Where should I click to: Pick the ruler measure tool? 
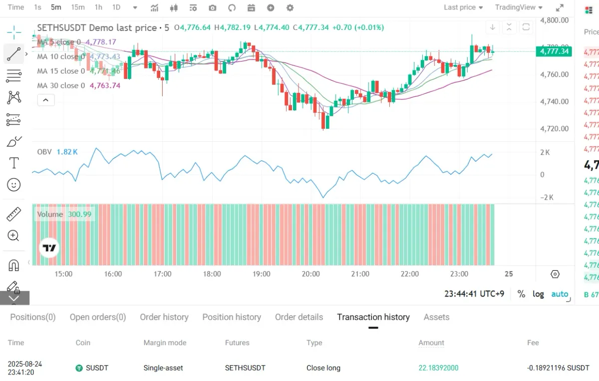coord(14,215)
